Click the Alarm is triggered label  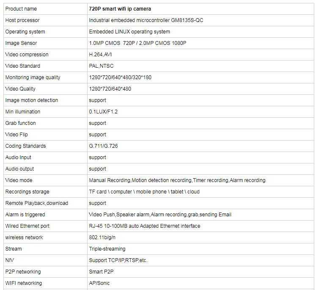click(x=25, y=215)
